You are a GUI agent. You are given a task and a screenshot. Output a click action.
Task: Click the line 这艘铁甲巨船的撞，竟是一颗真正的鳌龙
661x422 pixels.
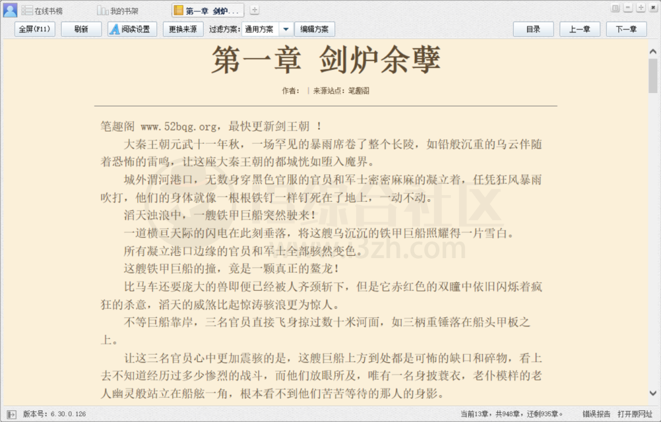[x=231, y=268]
